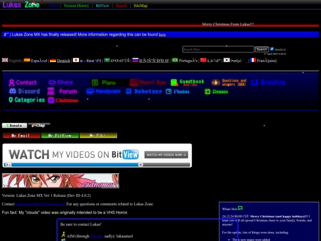Select the Japanese flag icon
The image size is (321, 241).
tap(76, 60)
